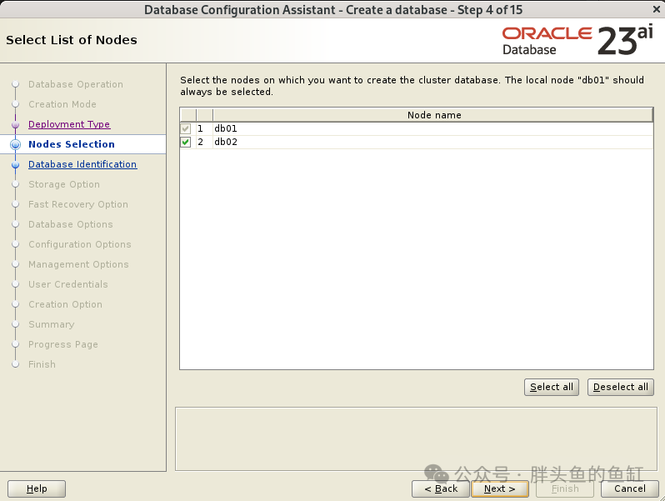Image resolution: width=665 pixels, height=501 pixels.
Task: Click the Storage Option step
Action: click(x=64, y=184)
